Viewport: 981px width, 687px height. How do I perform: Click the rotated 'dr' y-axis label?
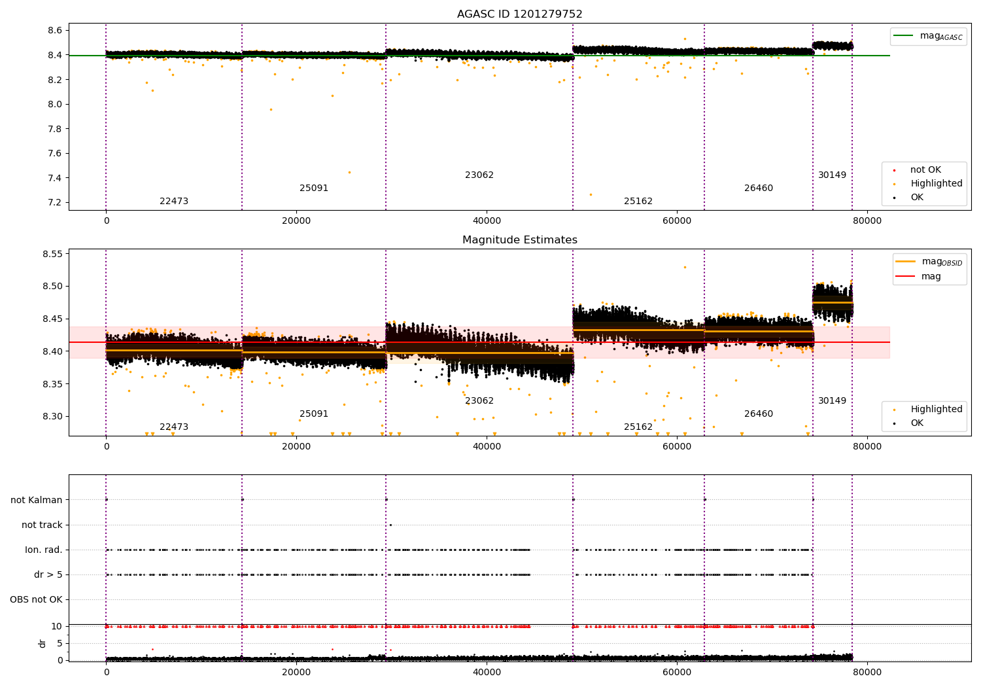43,643
